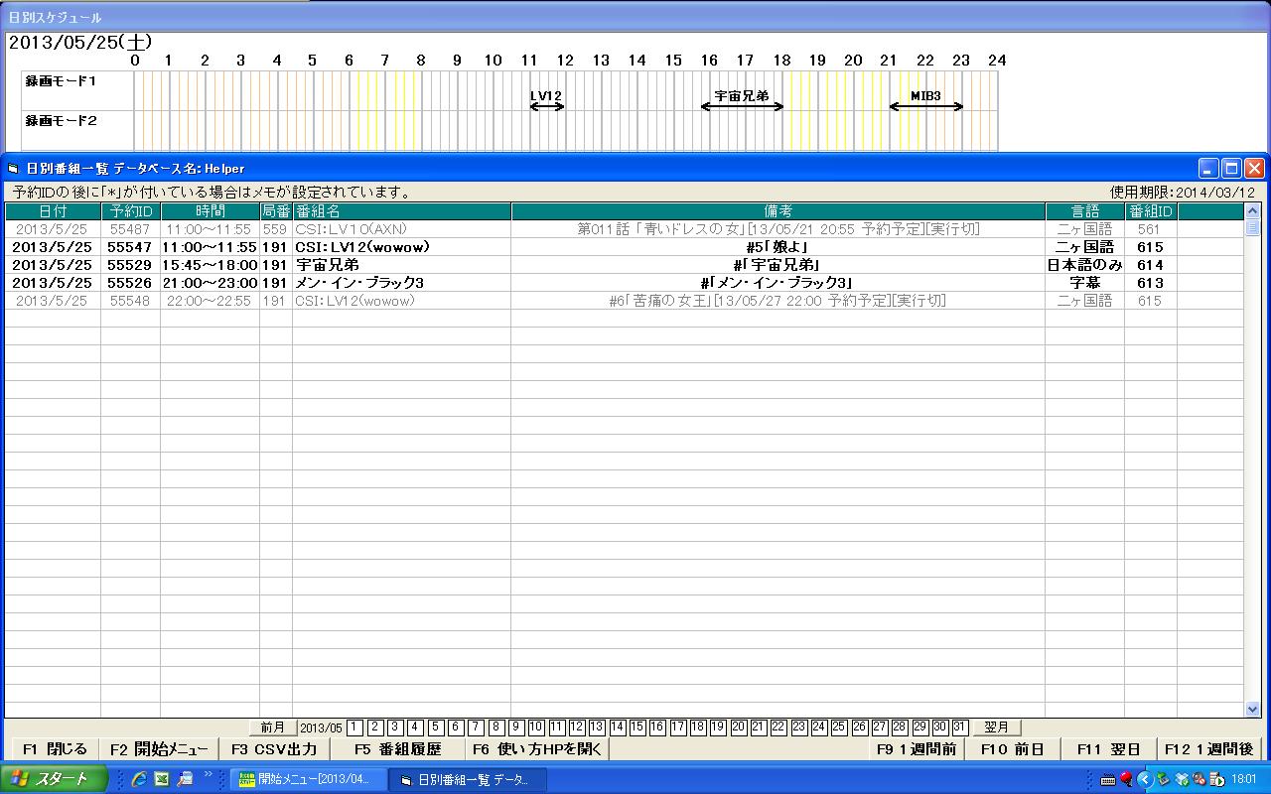This screenshot has height=794, width=1271.
Task: Click the Internet Explorer quick launch icon
Action: pyautogui.click(x=139, y=779)
